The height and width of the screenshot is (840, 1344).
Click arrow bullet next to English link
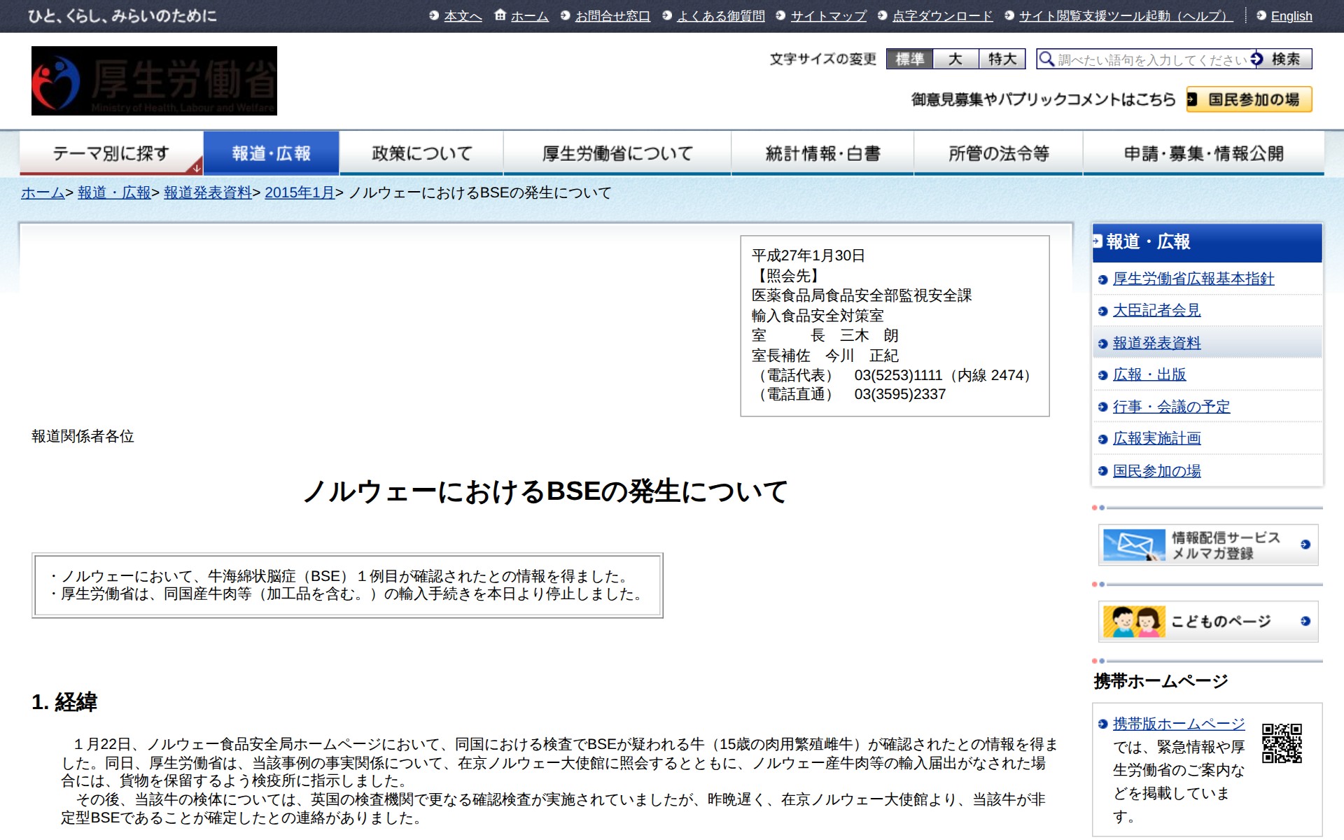coord(1261,15)
